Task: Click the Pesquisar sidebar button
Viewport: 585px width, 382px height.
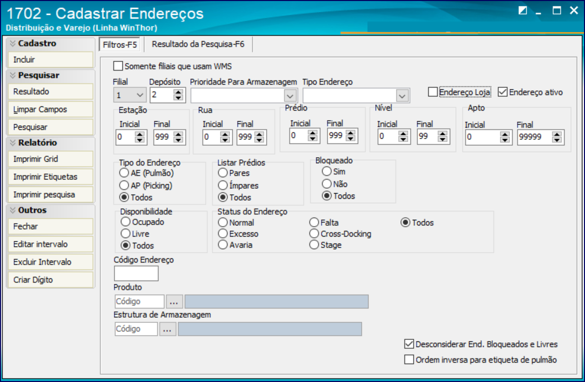Action: 50,127
